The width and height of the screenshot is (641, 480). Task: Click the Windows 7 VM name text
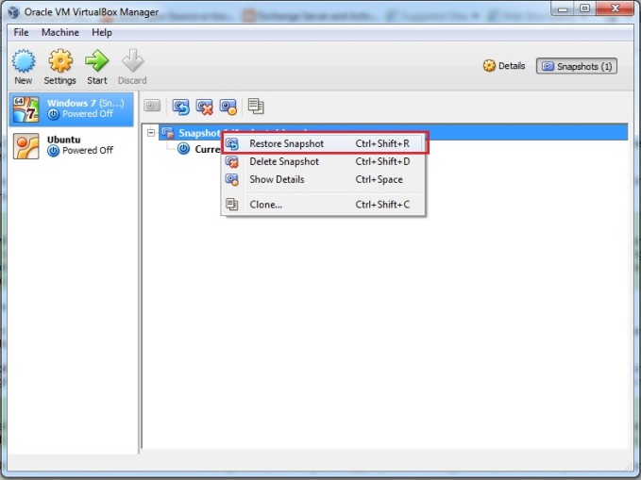[x=71, y=103]
